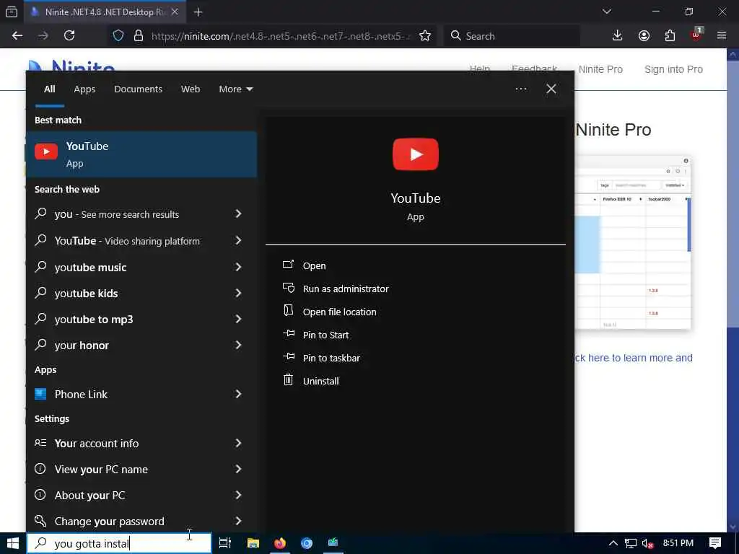Open Task View on the taskbar
739x554 pixels.
(x=225, y=543)
